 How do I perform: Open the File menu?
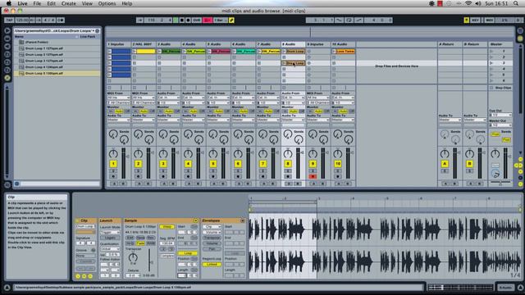(x=37, y=3)
